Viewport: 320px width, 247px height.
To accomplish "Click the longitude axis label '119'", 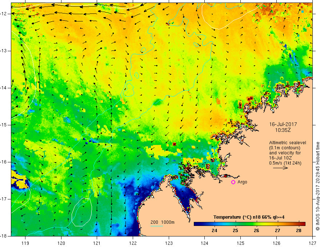I will (25, 243).
